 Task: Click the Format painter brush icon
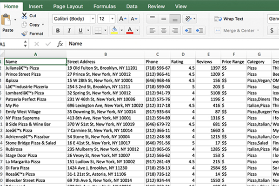coord(24,33)
